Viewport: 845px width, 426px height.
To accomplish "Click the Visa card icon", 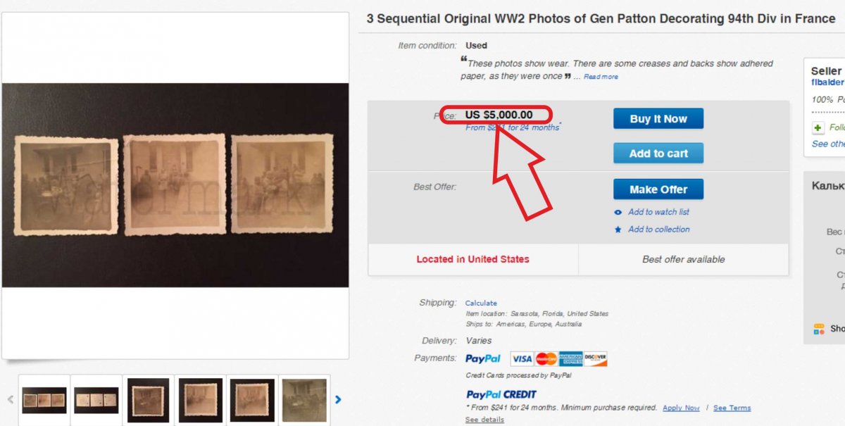I will point(522,358).
